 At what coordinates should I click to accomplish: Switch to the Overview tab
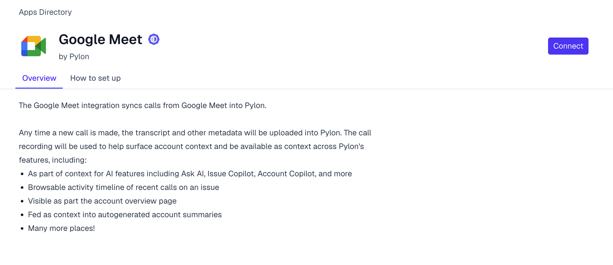pyautogui.click(x=39, y=78)
